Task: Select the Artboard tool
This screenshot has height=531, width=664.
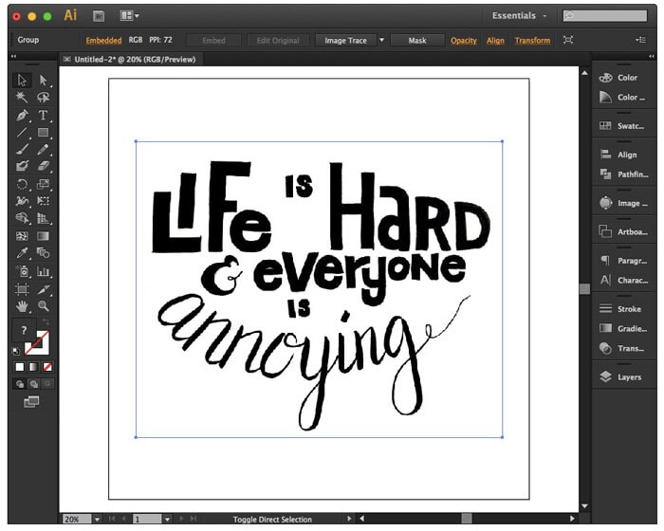Action: coord(22,289)
